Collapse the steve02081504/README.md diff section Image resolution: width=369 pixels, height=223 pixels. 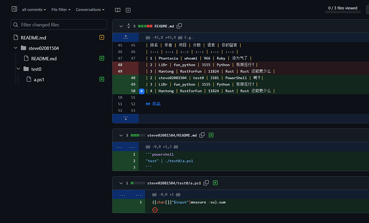coord(121,135)
